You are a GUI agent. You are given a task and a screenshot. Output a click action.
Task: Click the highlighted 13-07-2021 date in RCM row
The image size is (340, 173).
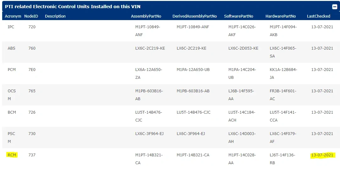[322, 155]
